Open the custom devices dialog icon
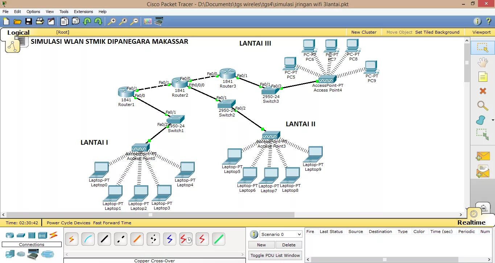This screenshot has height=263, width=495. [x=159, y=21]
